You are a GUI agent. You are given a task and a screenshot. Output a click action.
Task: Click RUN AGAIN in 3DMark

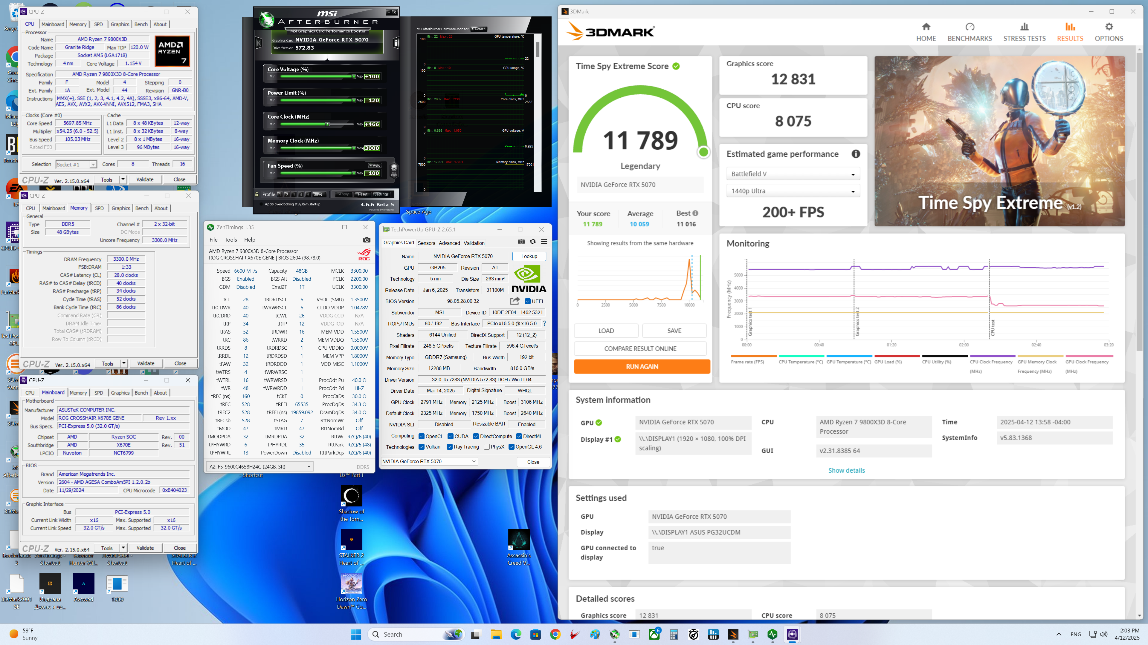[642, 366]
